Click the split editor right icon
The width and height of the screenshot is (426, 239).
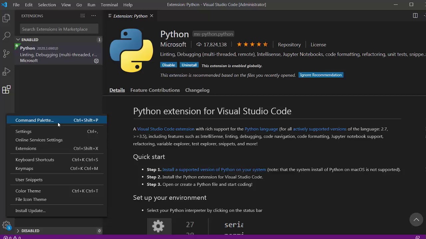[415, 16]
